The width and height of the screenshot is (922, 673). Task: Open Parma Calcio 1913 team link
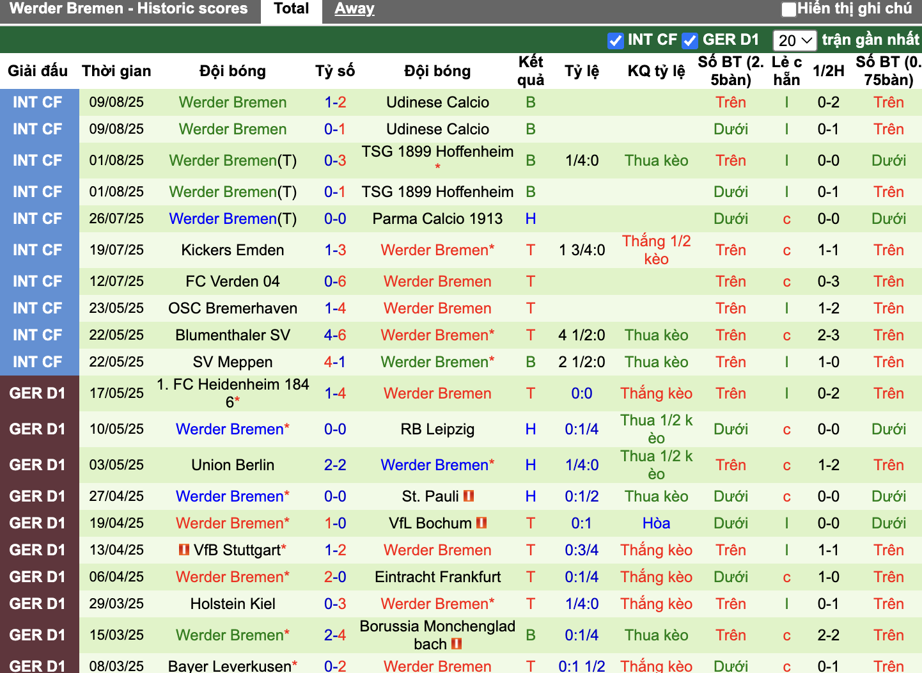point(437,219)
